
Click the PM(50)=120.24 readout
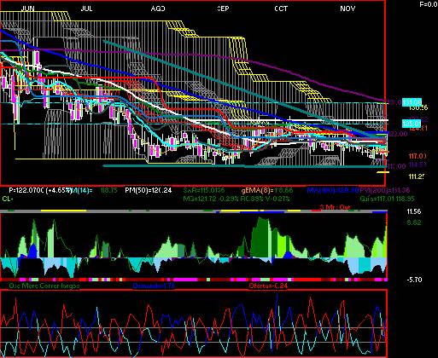(149, 190)
